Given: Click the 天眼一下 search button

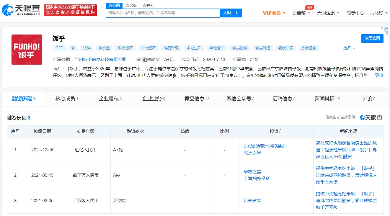Looking at the screenshot, I should click(231, 13).
